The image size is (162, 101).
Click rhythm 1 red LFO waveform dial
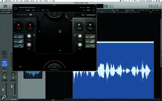point(19,27)
